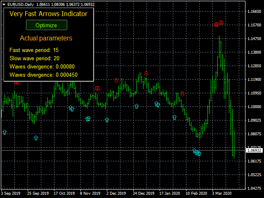
Task: Click the 1.10000 price scale label
Action: (254, 106)
